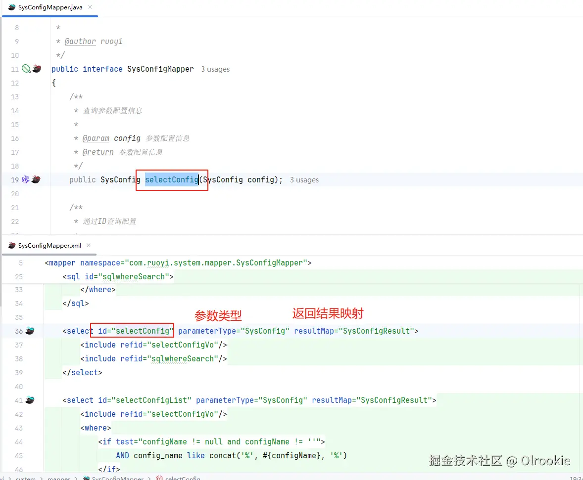Screen dimensions: 583x480
Task: Click resultMap="SysConfigResult" on line 41
Action: 372,400
